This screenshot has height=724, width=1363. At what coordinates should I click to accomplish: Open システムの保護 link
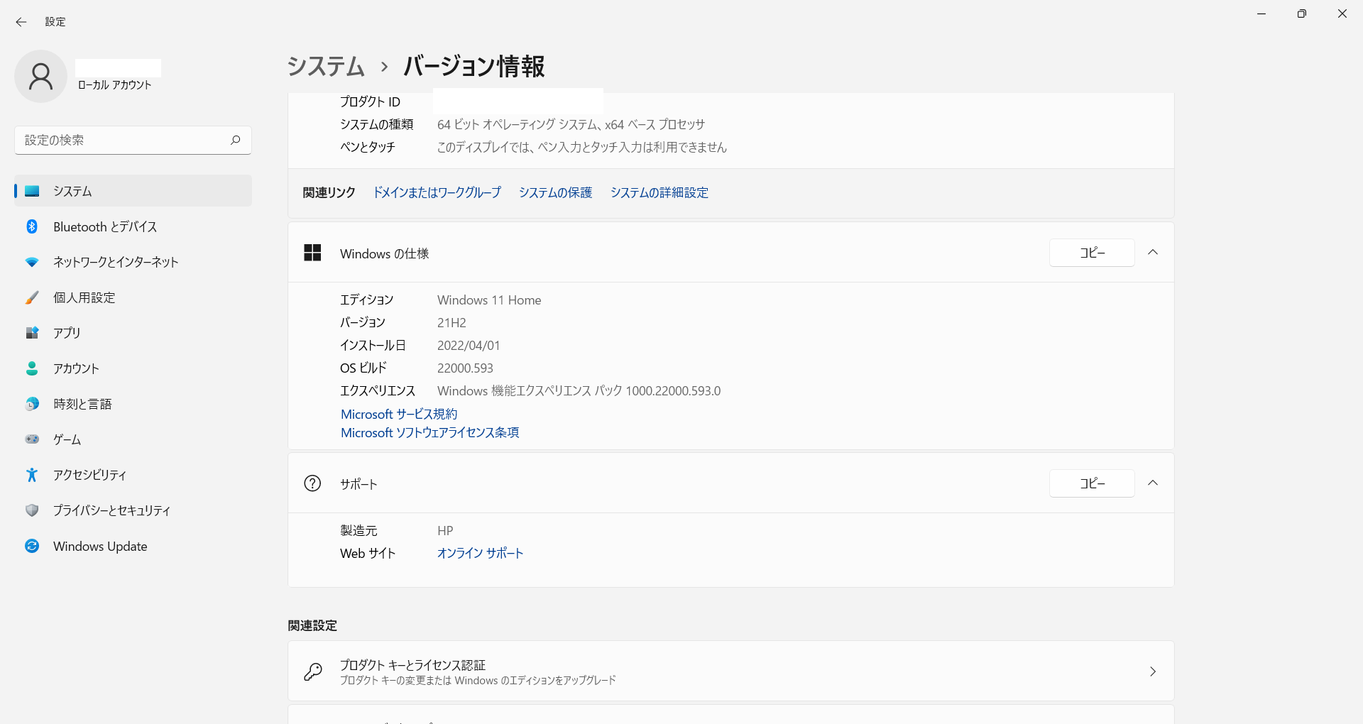[555, 192]
